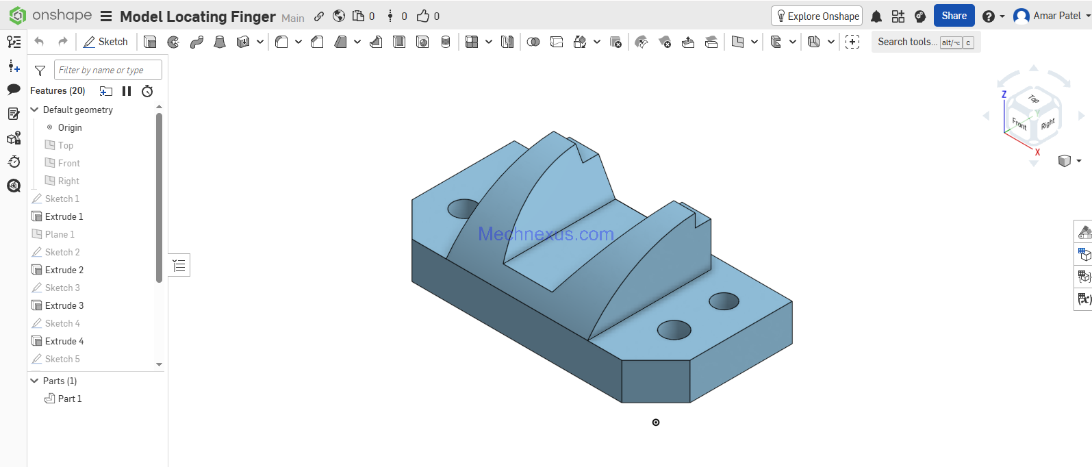Open the comments panel icon
This screenshot has width=1092, height=467.
tap(14, 90)
